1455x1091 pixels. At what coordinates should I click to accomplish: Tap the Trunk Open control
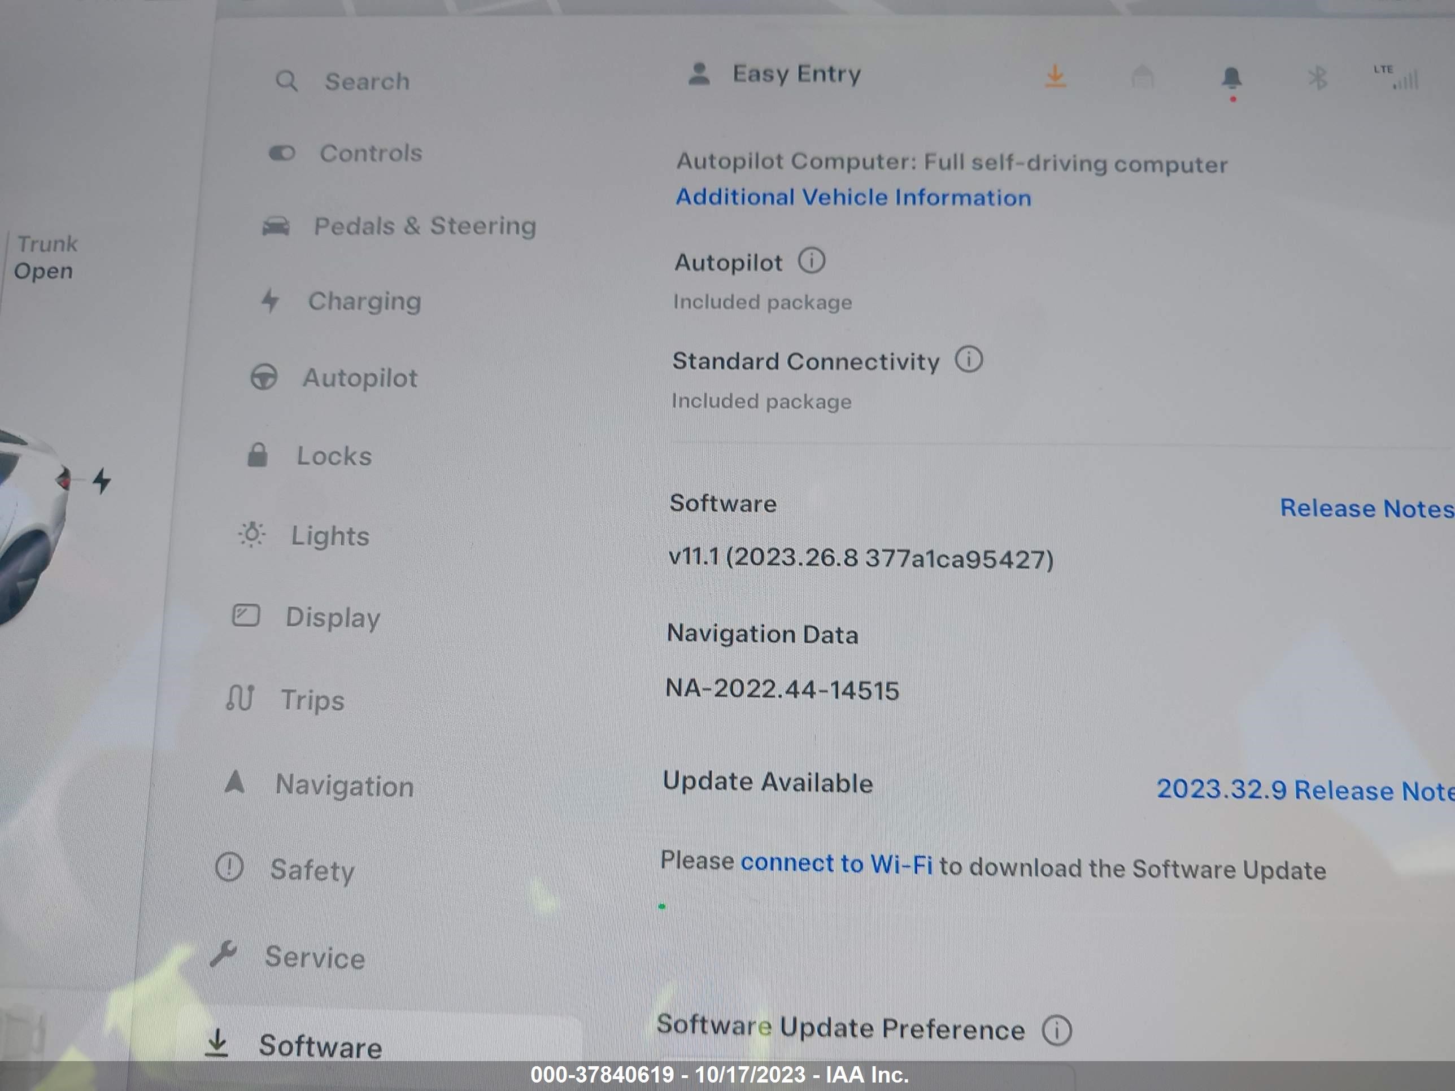coord(45,257)
